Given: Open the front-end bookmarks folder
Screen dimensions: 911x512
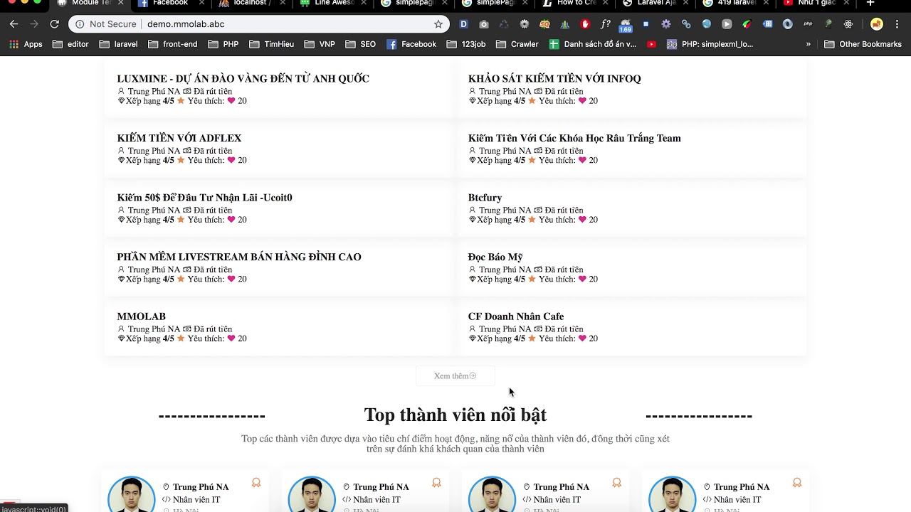Looking at the screenshot, I should 173,44.
